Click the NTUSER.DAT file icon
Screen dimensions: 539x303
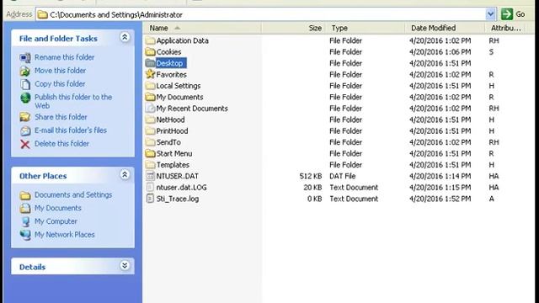[x=150, y=176]
